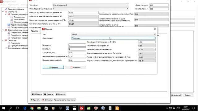198x111 pixels.
Task: Open File Explorer from the taskbar
Action: (39, 108)
